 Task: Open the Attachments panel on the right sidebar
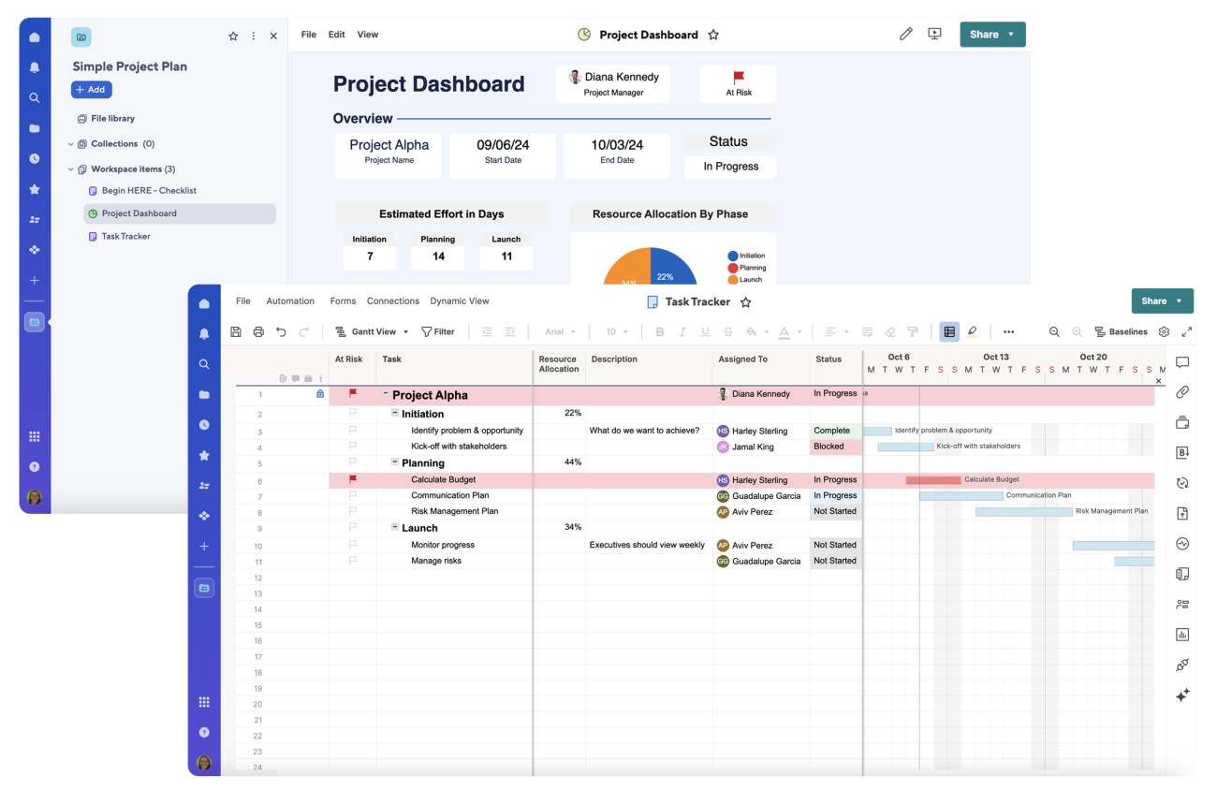1181,392
